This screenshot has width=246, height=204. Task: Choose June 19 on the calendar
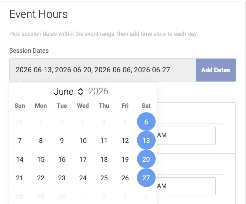(125, 159)
